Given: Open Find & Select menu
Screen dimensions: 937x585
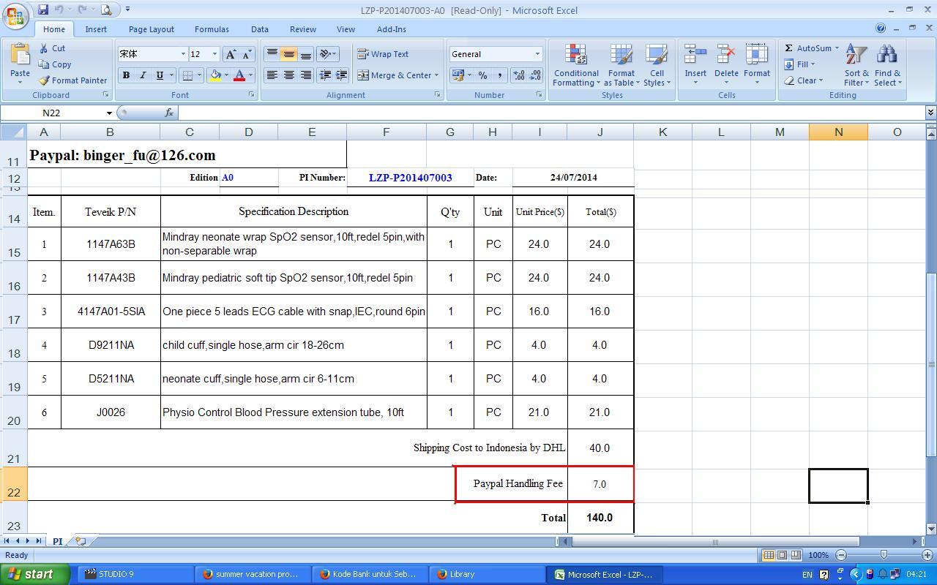Looking at the screenshot, I should 886,65.
